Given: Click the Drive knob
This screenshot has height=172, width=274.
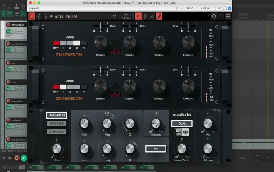Looking at the screenshot, I should pyautogui.click(x=56, y=149).
